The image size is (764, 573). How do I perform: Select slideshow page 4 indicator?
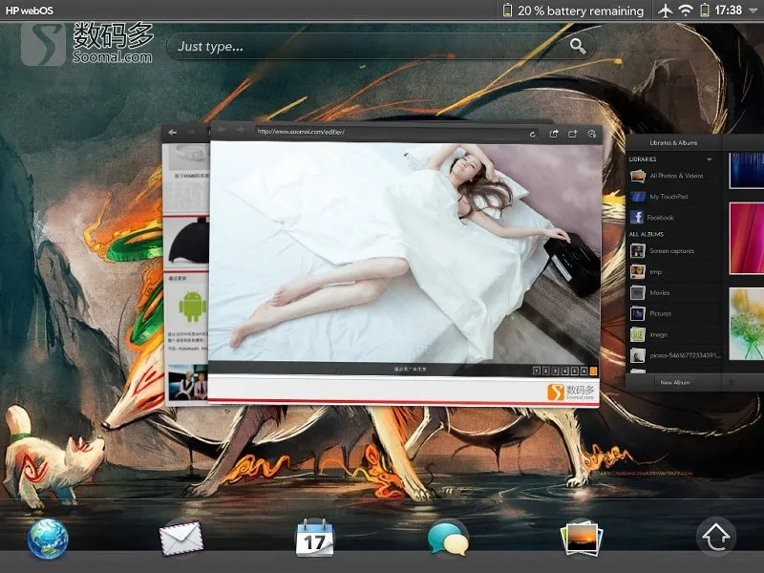[564, 371]
